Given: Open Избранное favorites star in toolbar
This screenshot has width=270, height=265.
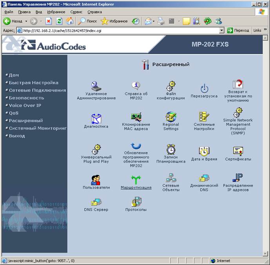Looking at the screenshot, I should coord(114,21).
